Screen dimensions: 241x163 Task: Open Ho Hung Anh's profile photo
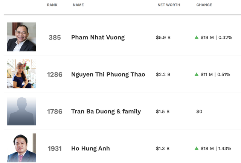22,148
